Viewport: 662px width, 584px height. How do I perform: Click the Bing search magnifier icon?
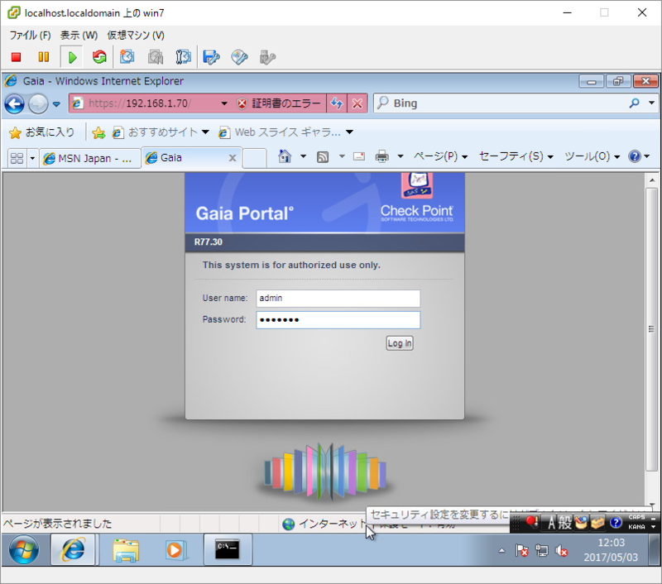tap(634, 103)
